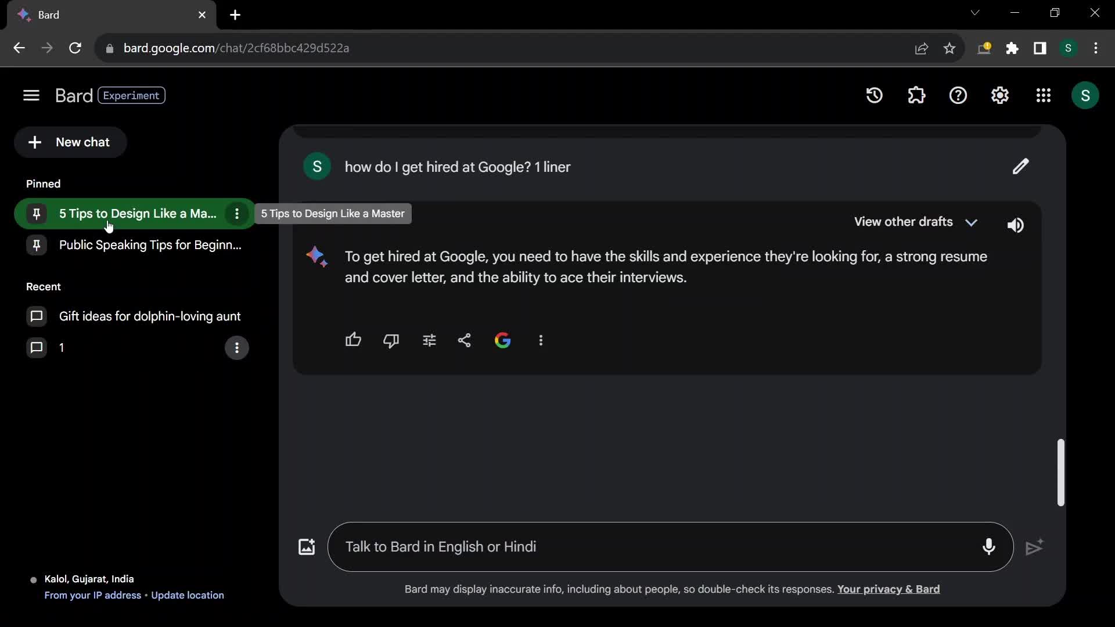Click the microphone icon in input field
The width and height of the screenshot is (1115, 627).
pos(988,546)
